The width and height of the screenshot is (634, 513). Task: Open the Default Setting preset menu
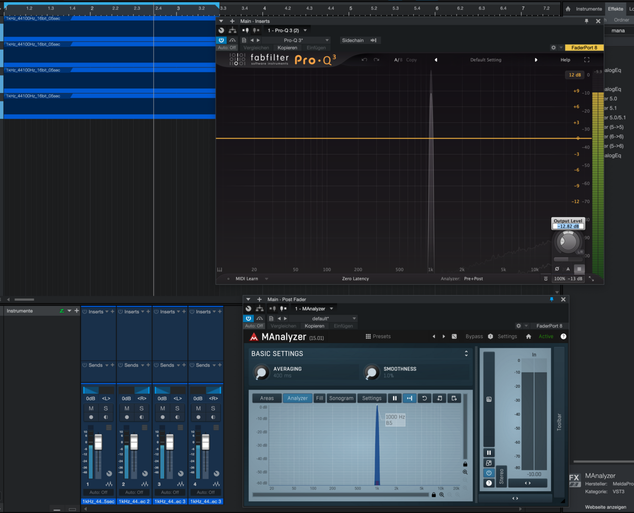[x=485, y=60]
